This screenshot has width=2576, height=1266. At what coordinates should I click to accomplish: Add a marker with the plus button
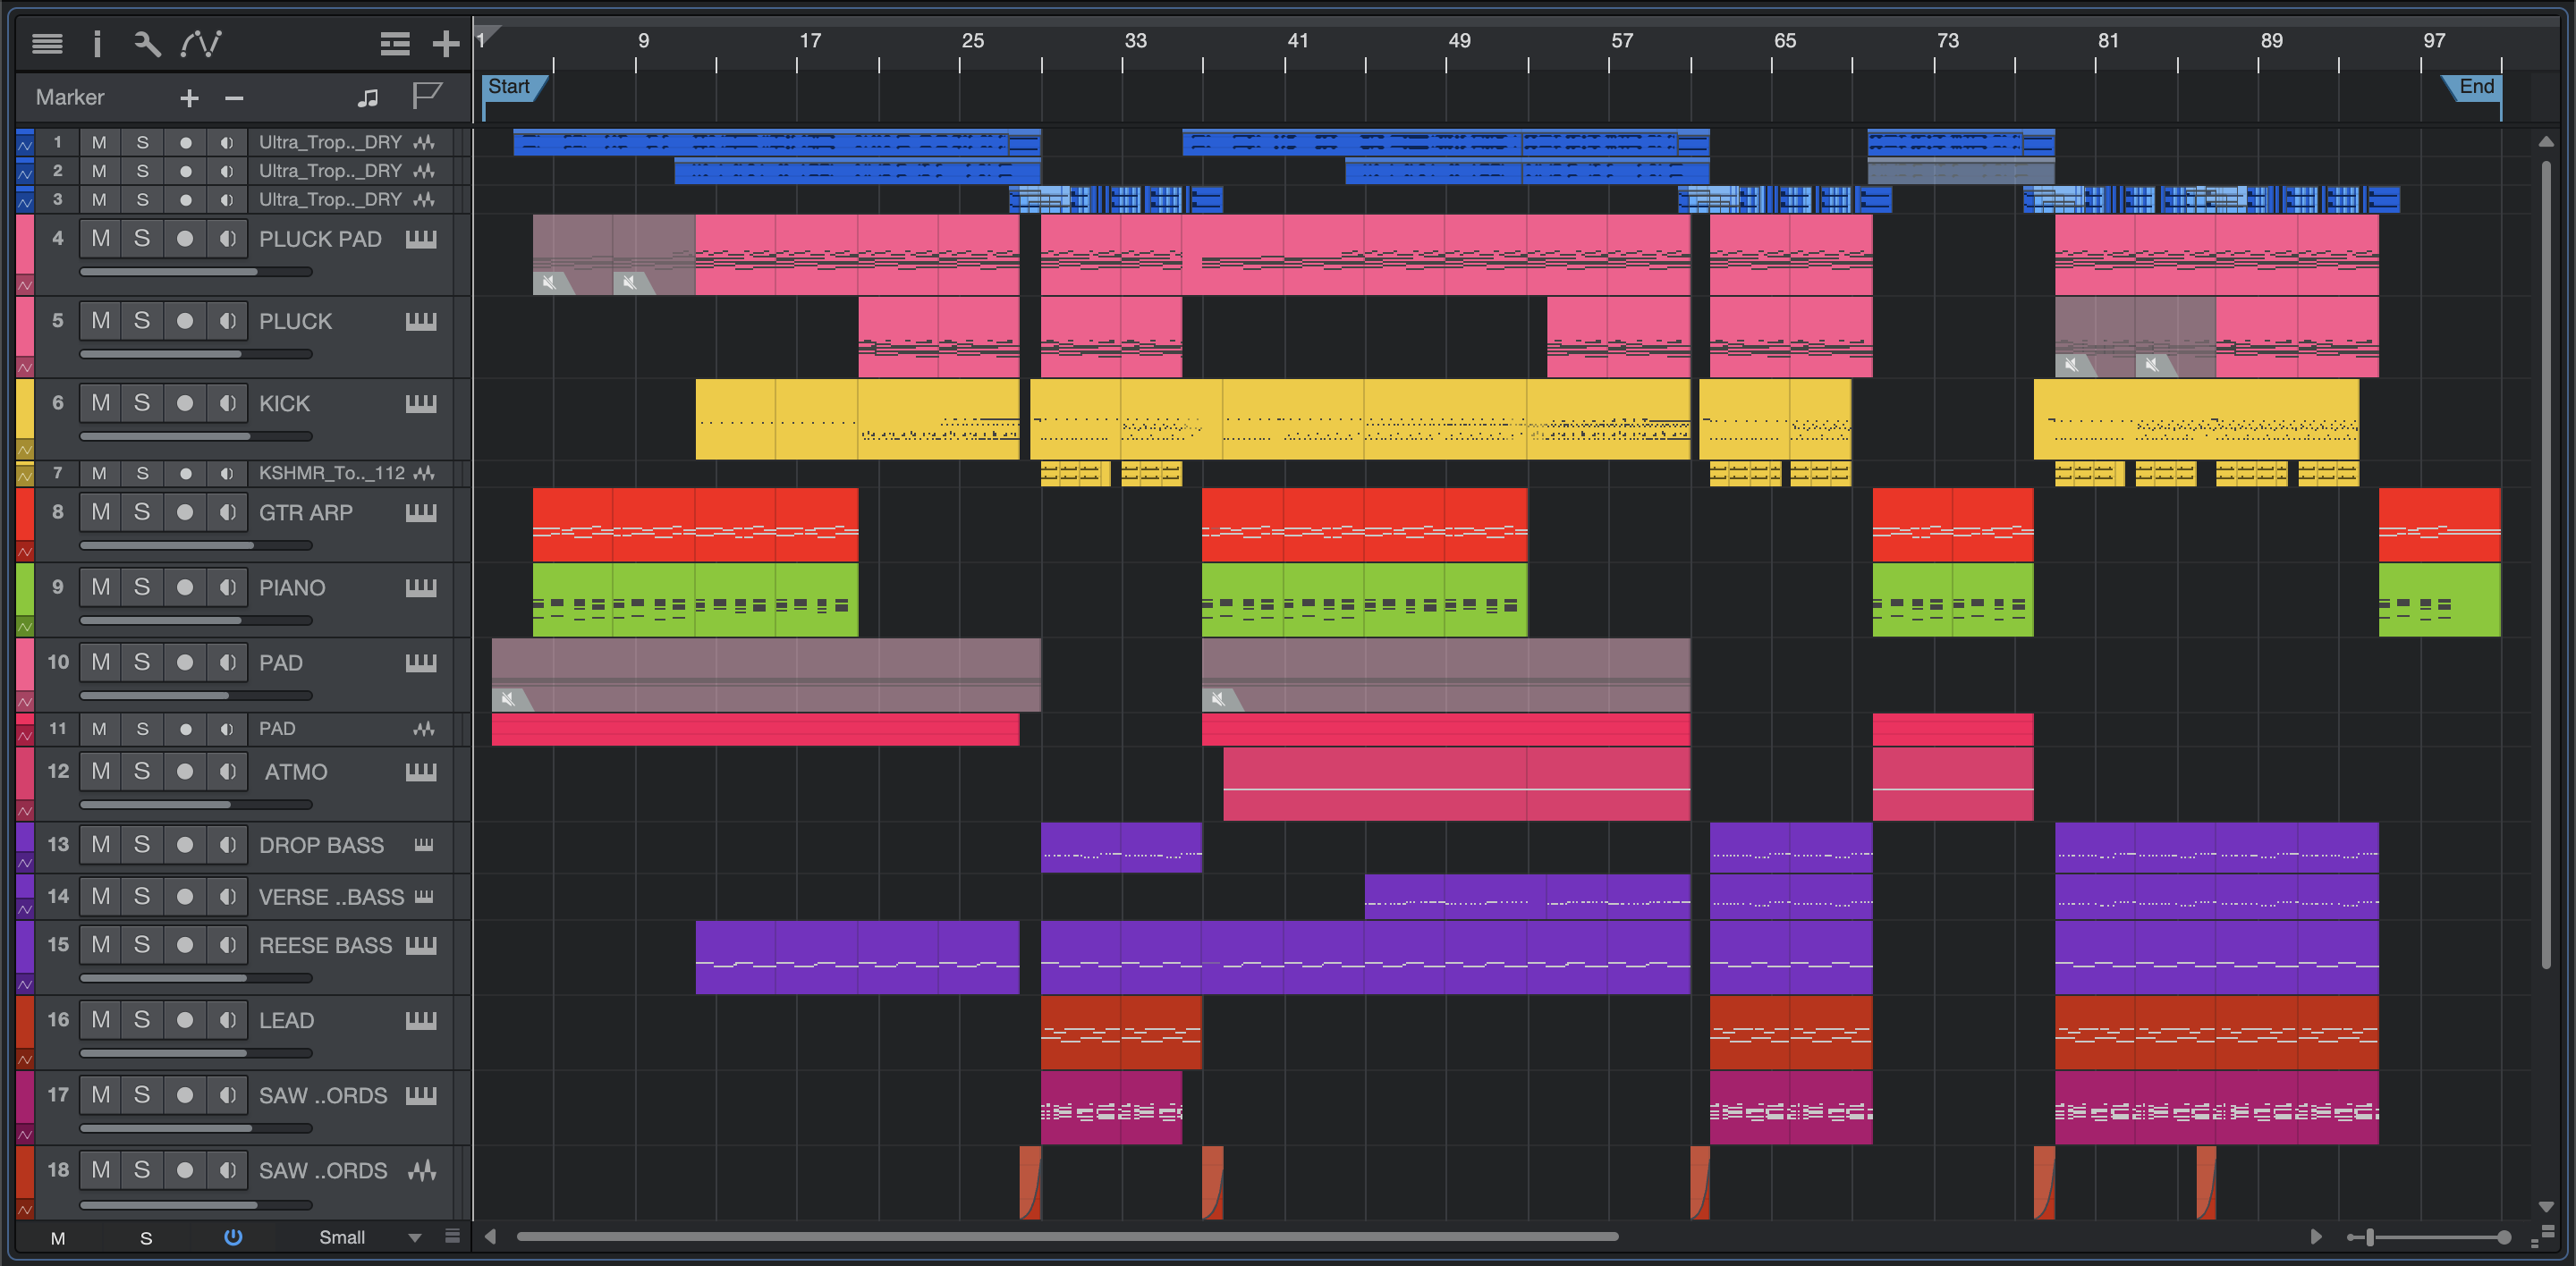tap(189, 98)
